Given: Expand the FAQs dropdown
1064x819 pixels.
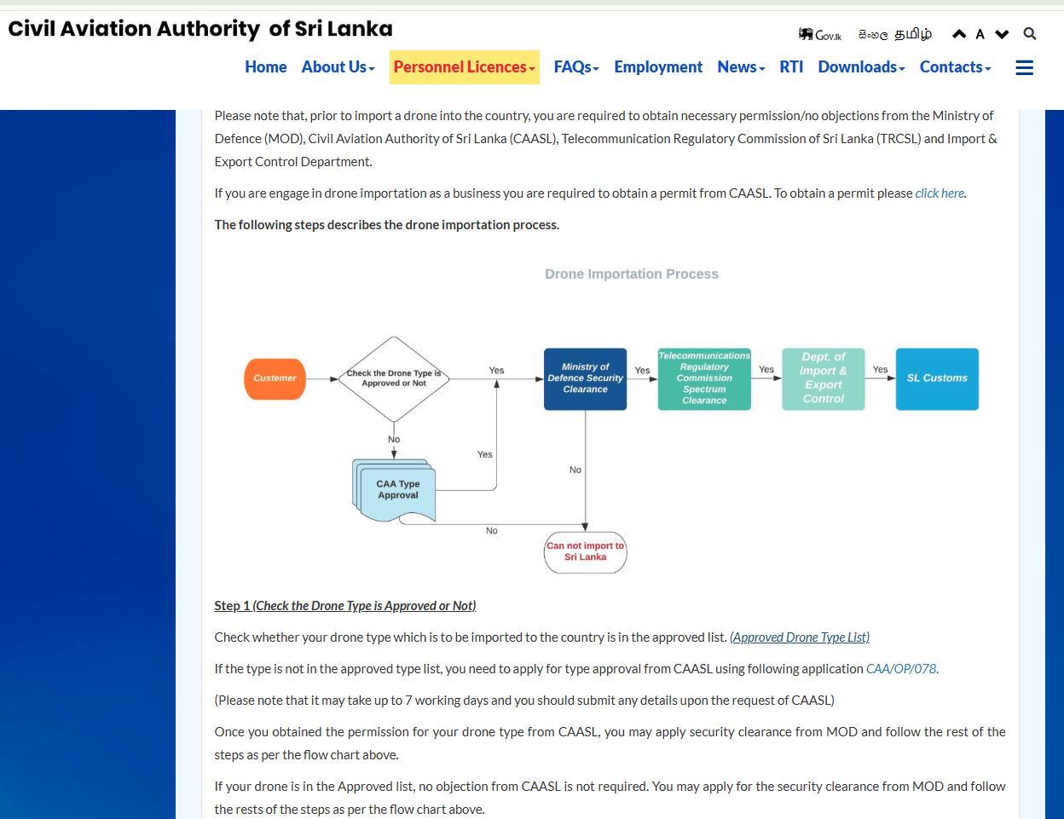Looking at the screenshot, I should (x=576, y=67).
